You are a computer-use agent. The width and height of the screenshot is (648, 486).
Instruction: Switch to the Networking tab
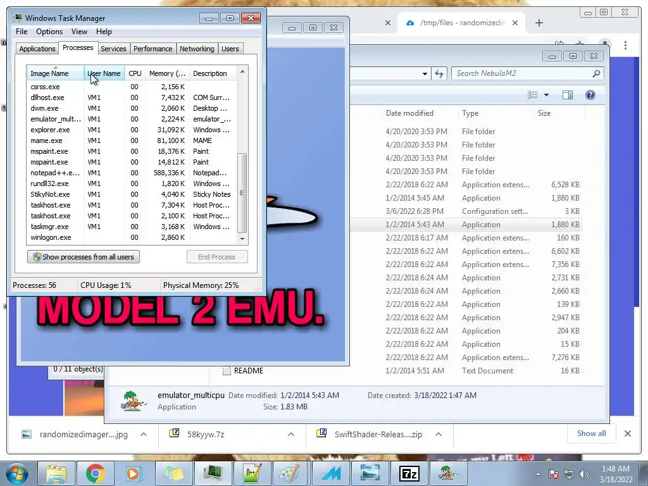197,49
